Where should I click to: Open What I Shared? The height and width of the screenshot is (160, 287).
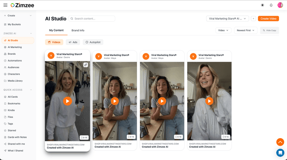pyautogui.click(x=18, y=151)
